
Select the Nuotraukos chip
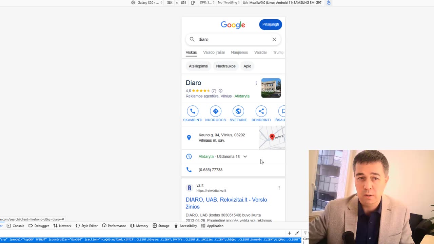pos(226,66)
